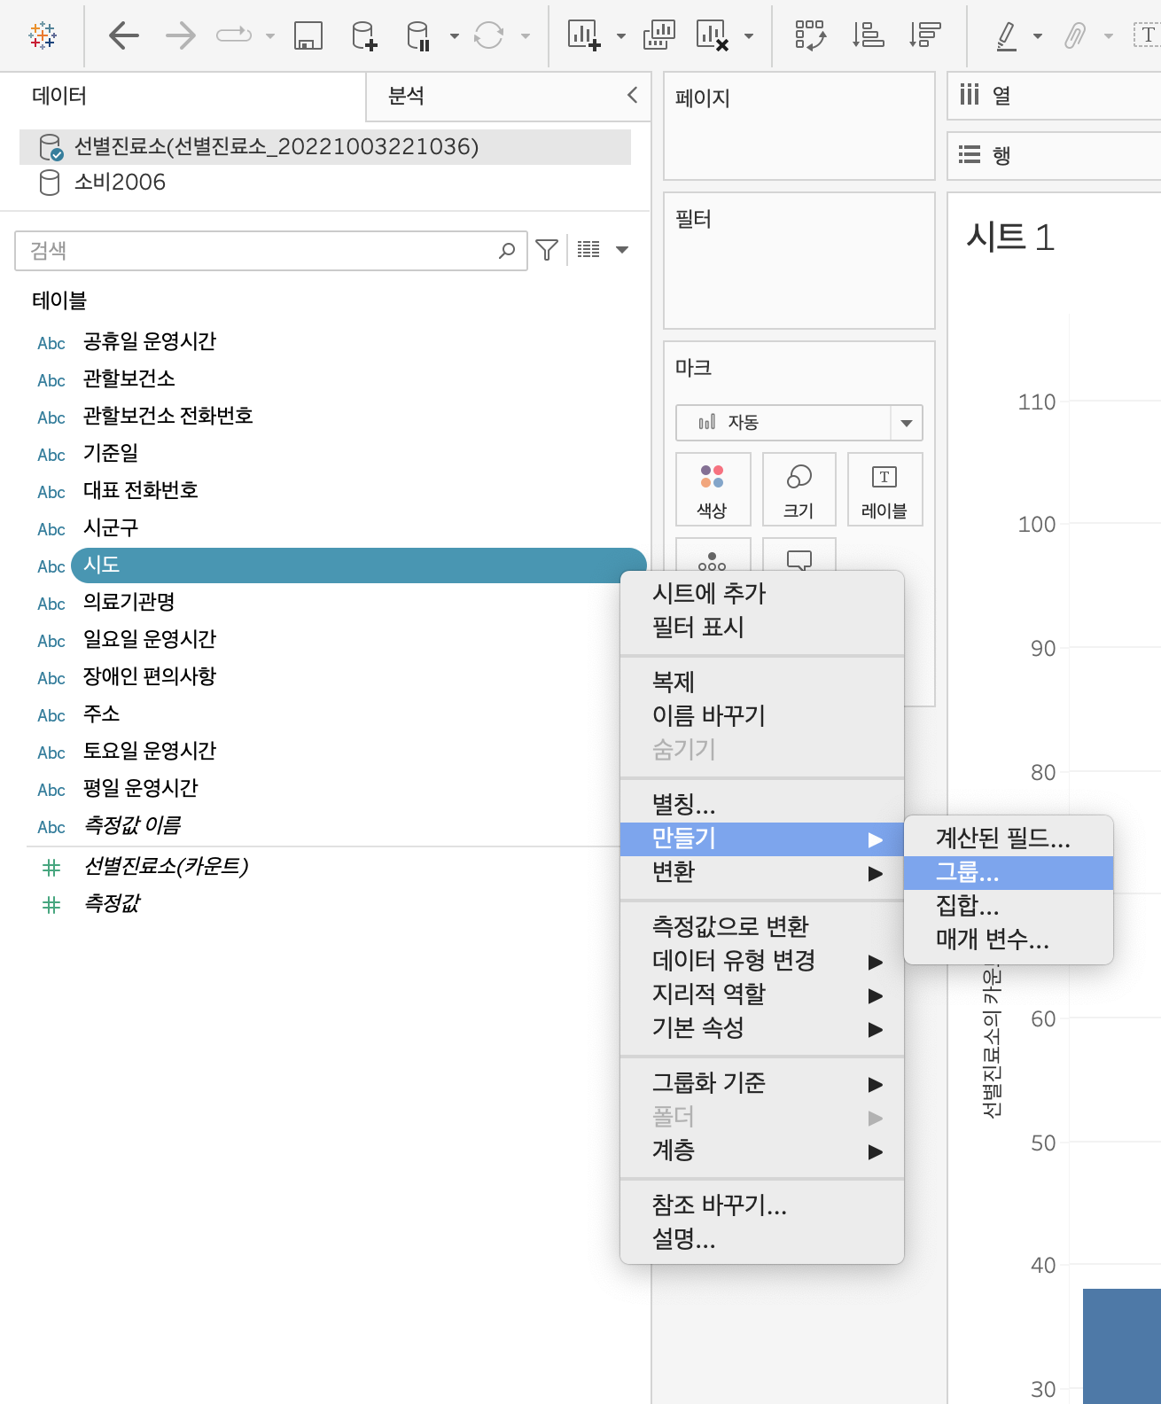Click the Highlight pen icon

point(1007,35)
